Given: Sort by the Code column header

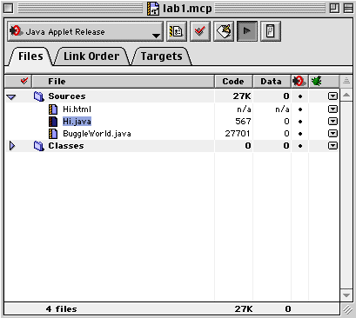Looking at the screenshot, I should [x=233, y=82].
